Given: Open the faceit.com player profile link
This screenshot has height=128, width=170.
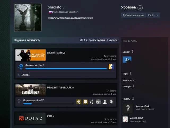Looking at the screenshot, I should (70, 18).
